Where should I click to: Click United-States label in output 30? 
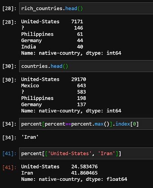point(40,79)
